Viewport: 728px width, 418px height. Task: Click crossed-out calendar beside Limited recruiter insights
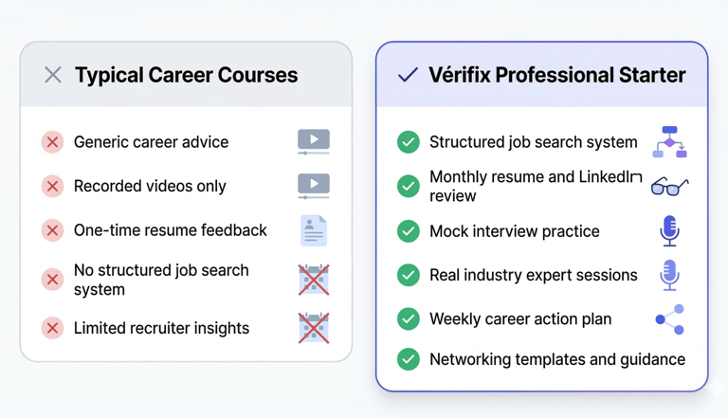(x=314, y=328)
